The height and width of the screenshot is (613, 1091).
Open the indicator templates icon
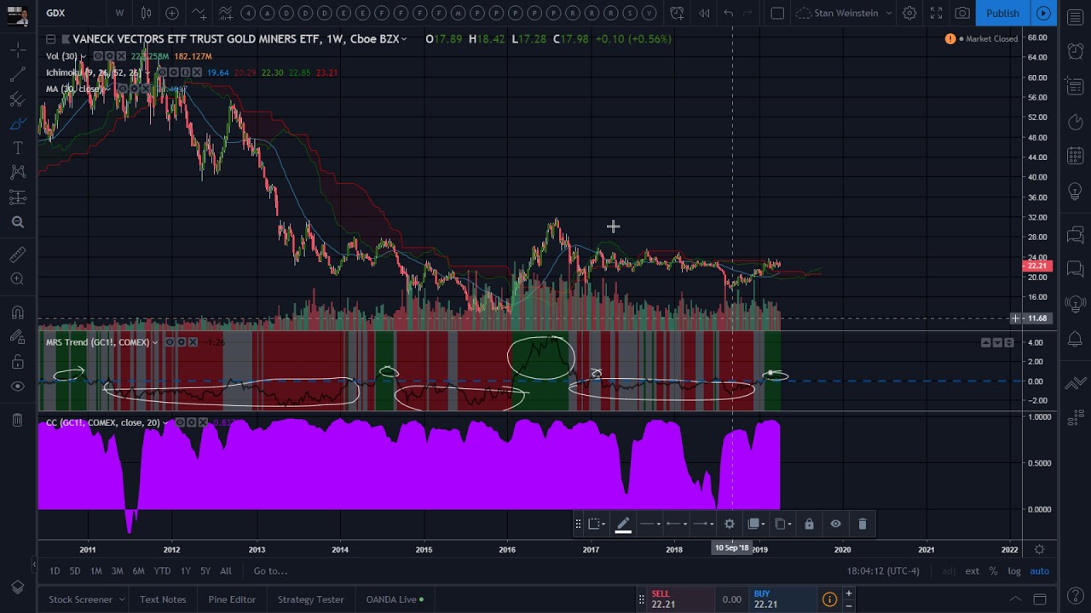[x=225, y=13]
